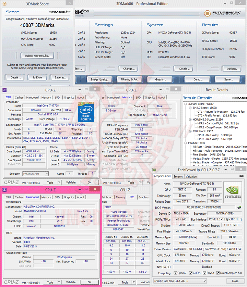The height and width of the screenshot is (287, 247).
Task: Collapse the HDR/SM3.0 Score tree node
Action: pos(190,119)
